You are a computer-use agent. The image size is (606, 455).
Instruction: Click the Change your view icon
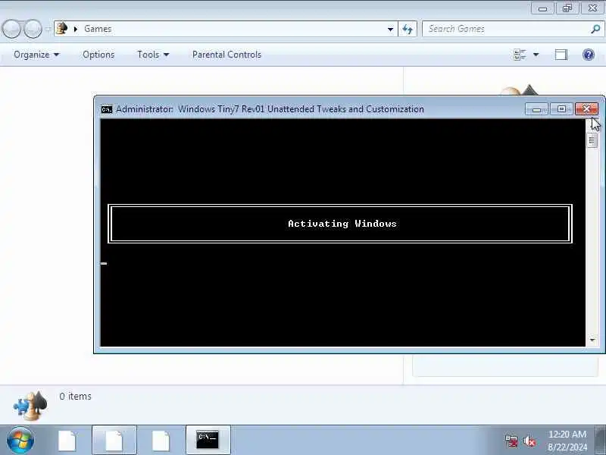(520, 55)
